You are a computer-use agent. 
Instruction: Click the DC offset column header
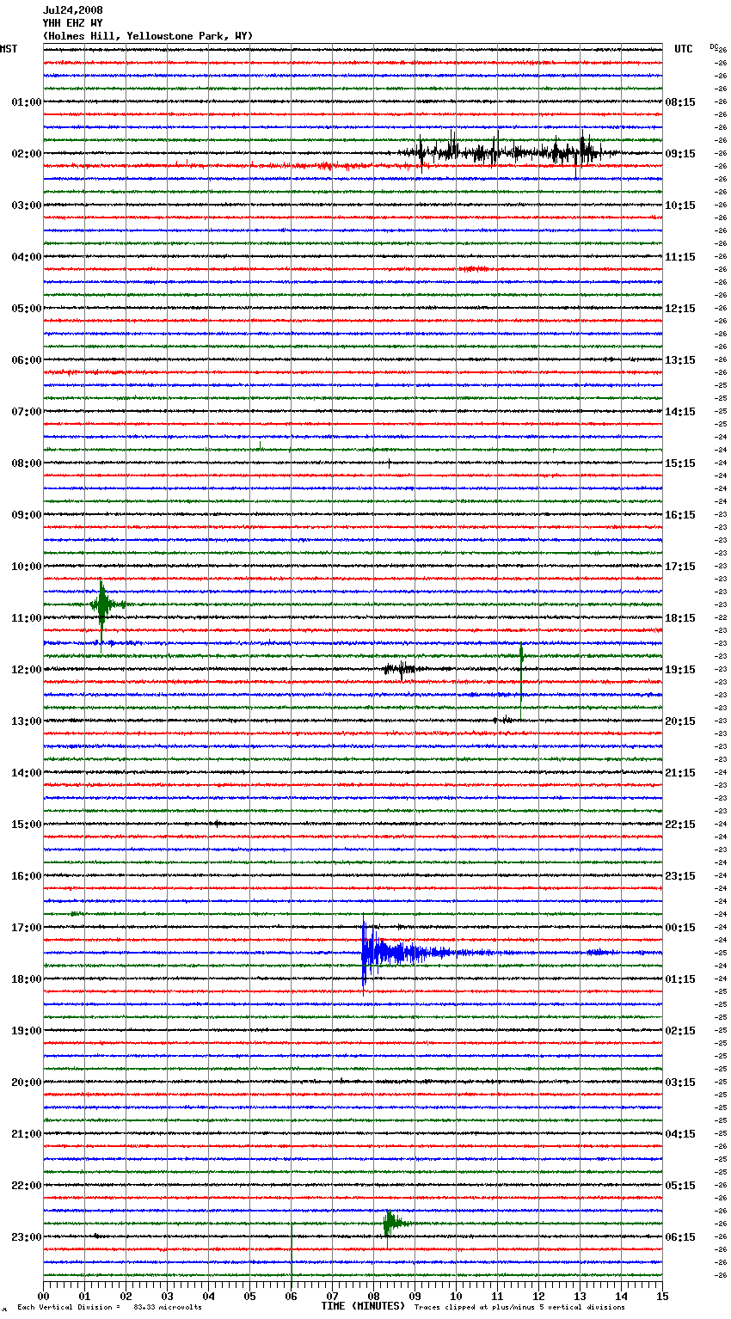coord(716,47)
